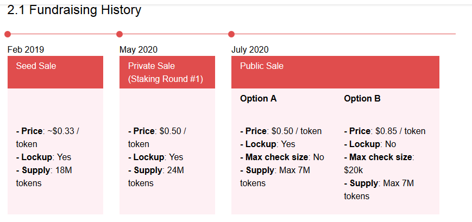472x222 pixels.
Task: Click the July 2020 timeline dot
Action: 231,34
